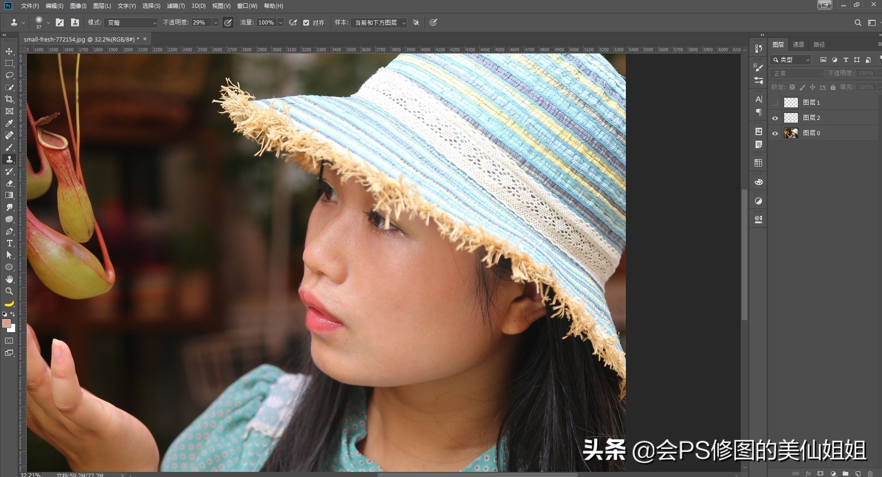This screenshot has height=477, width=882.
Task: Switch to the 通道 panel tab
Action: tap(799, 44)
